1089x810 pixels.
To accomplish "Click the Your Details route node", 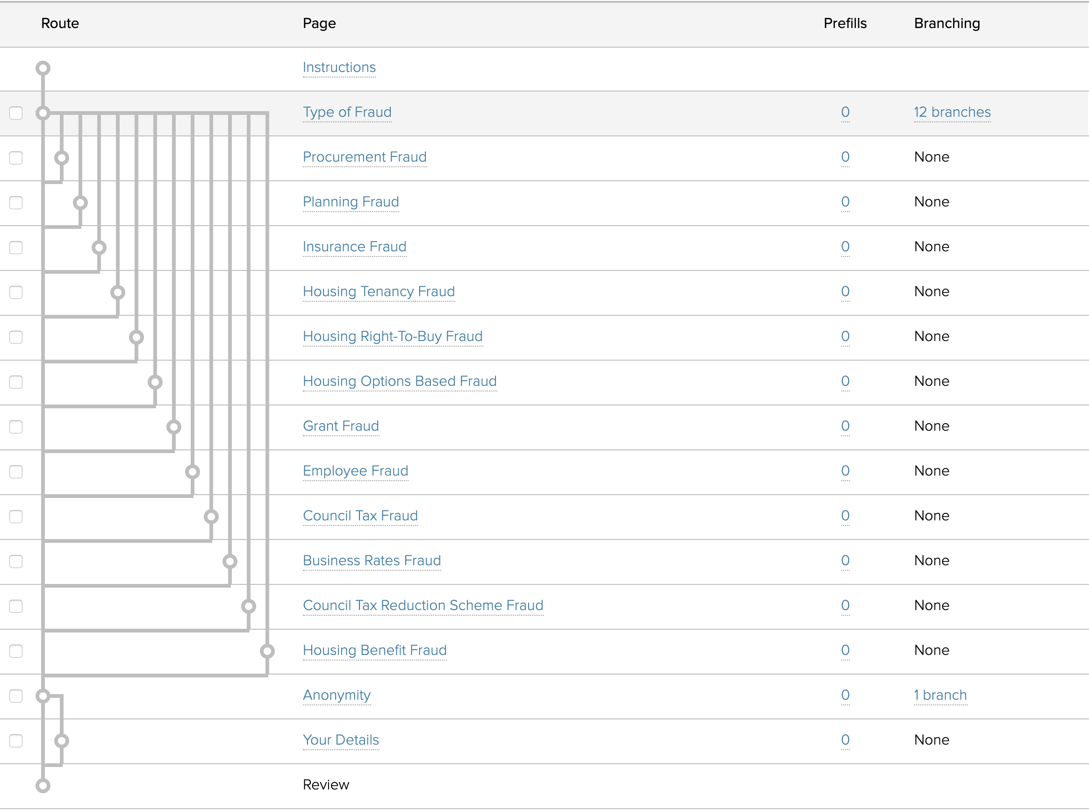I will click(61, 741).
